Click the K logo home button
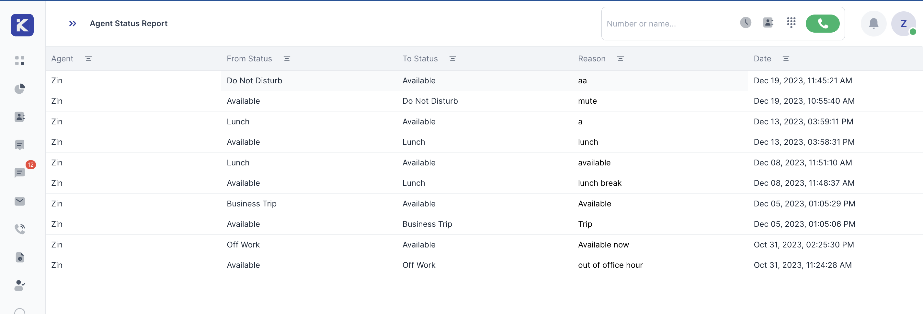Screen dimensions: 923x314 [x=22, y=25]
